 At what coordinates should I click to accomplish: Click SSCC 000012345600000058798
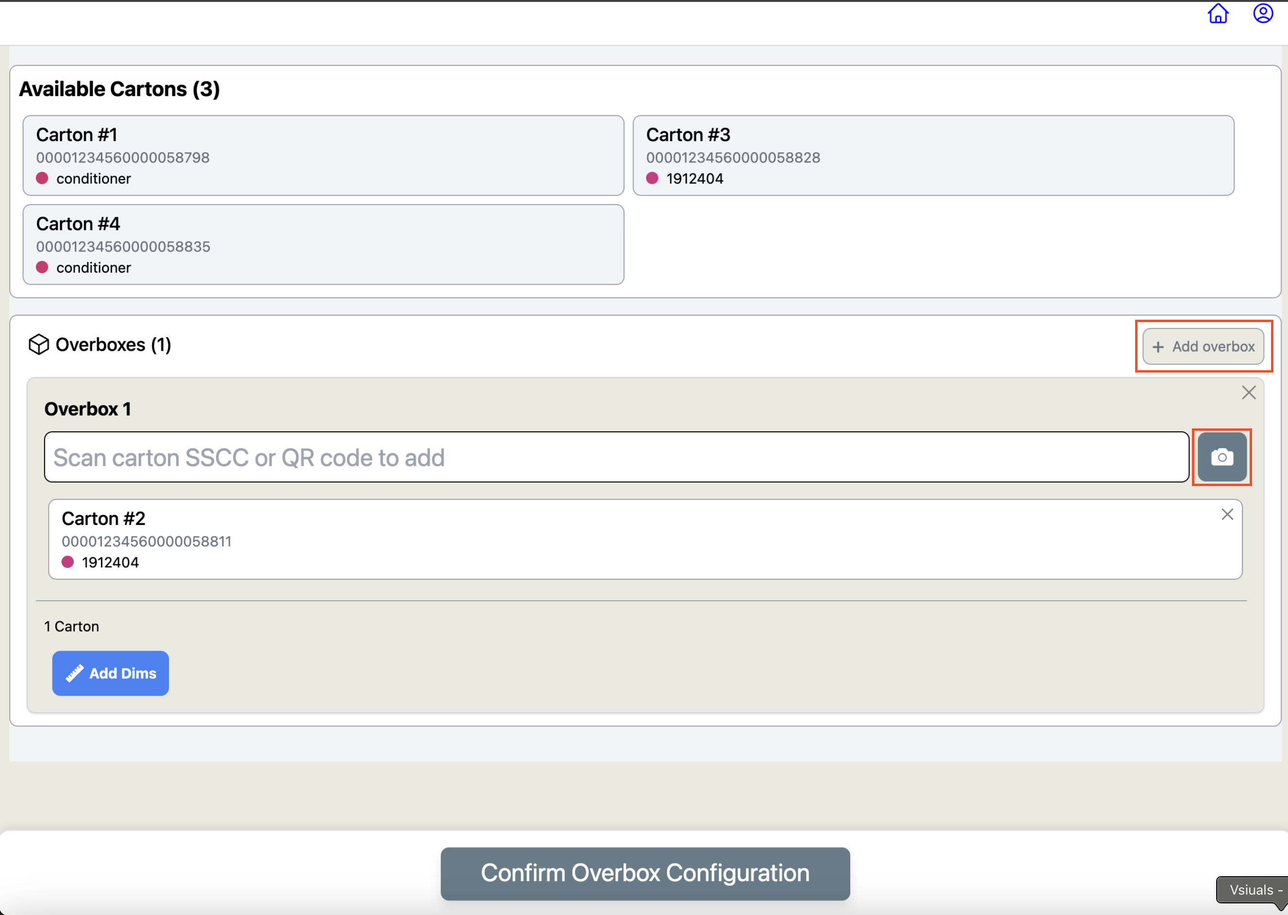[x=123, y=158]
